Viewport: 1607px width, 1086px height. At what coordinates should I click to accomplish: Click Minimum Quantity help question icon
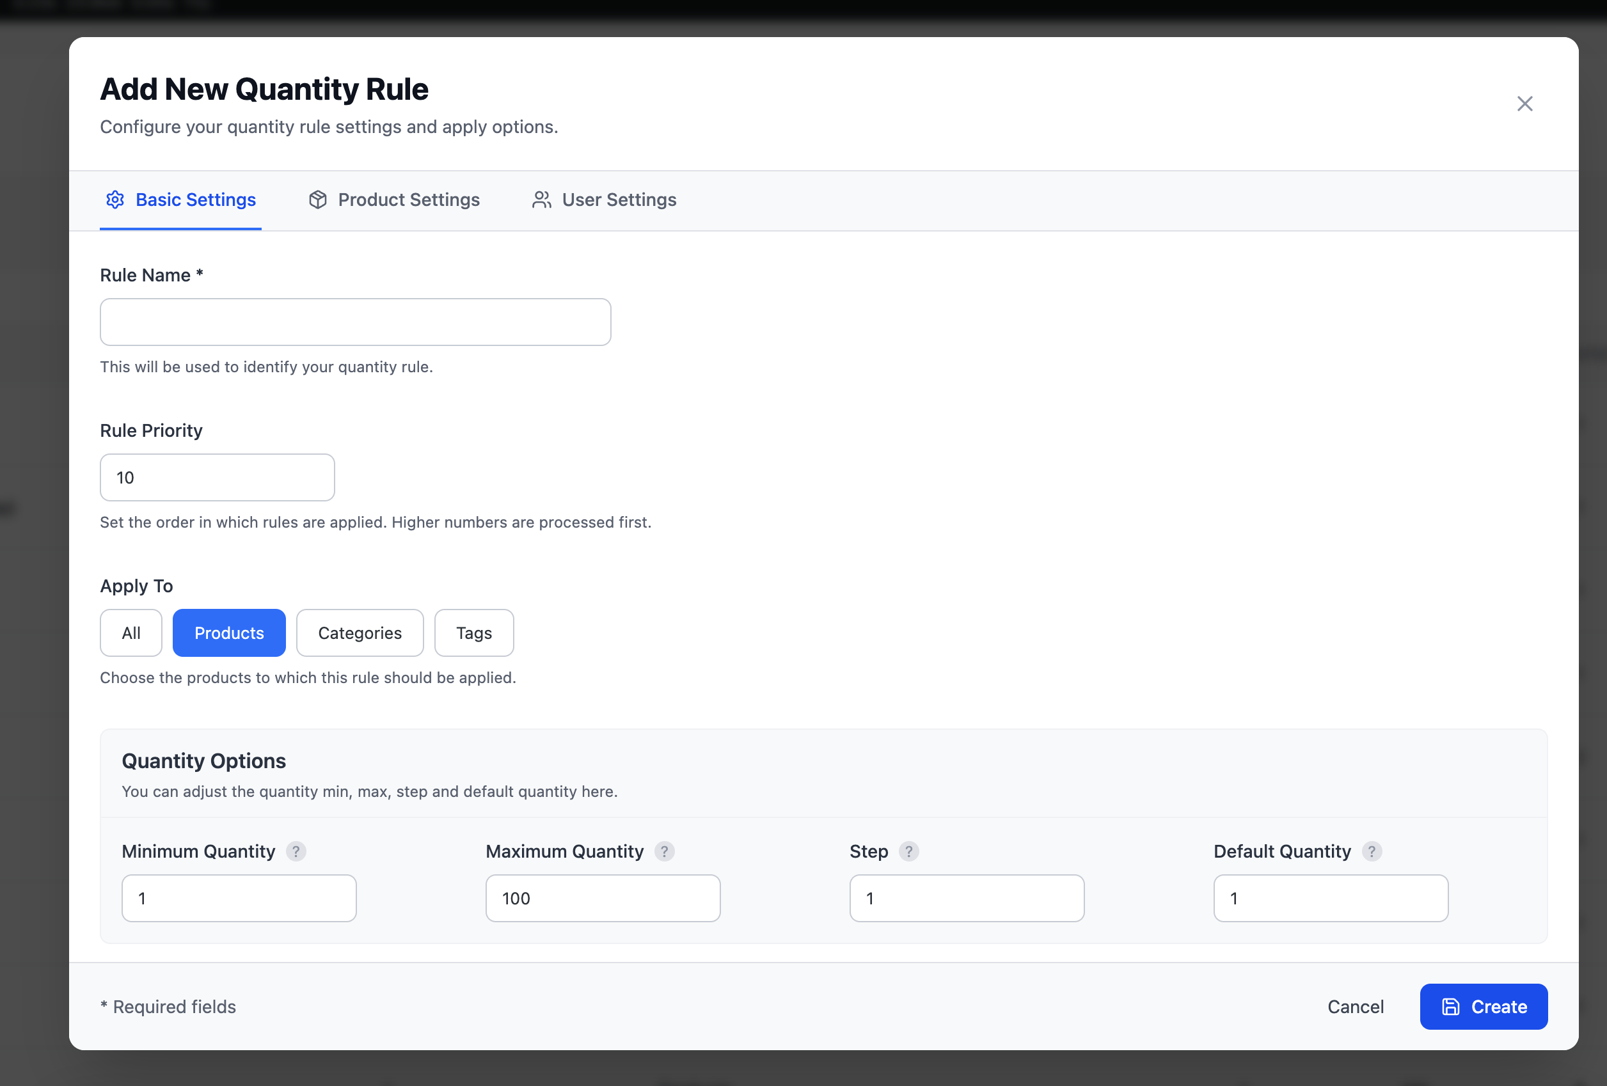click(x=296, y=851)
